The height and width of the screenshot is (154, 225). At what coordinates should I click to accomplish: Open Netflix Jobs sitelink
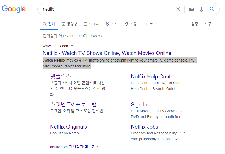[x=144, y=127]
